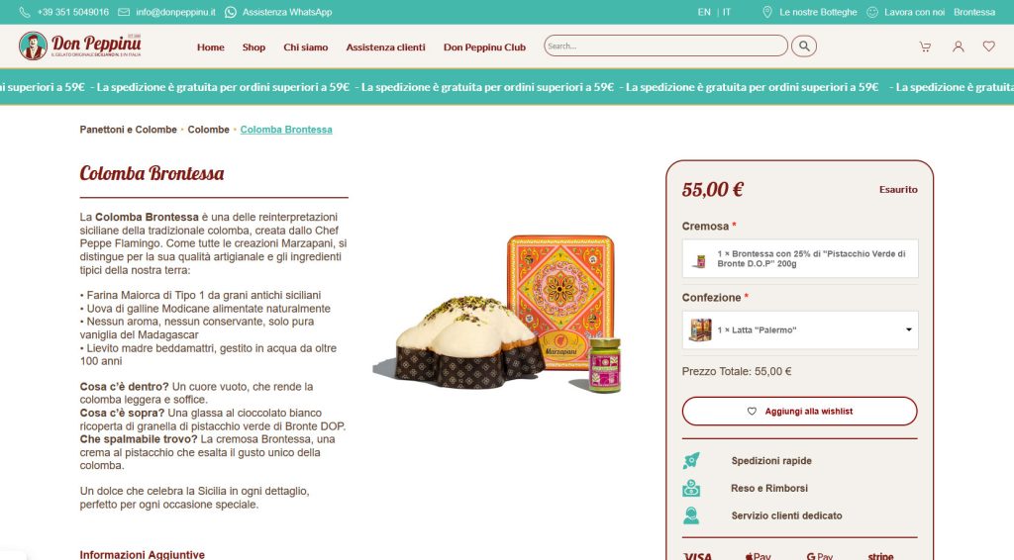Expand the Confezione Latta Palermo dropdown

(x=800, y=330)
